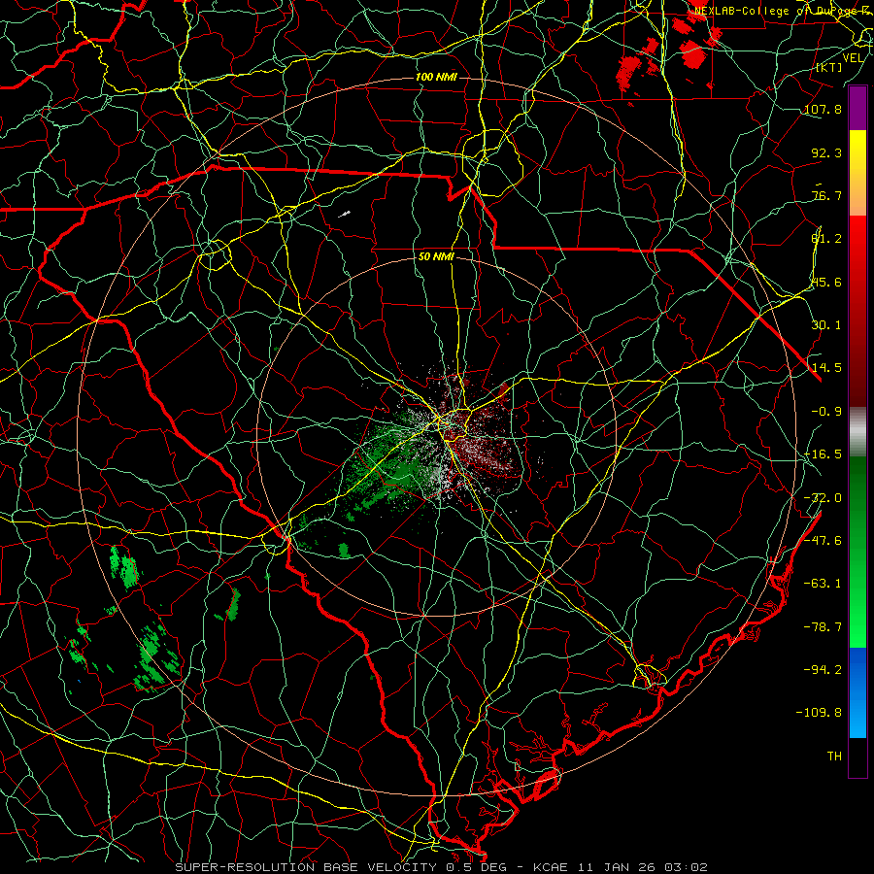Viewport: 874px width, 874px height.
Task: Click the 50 NMI range ring label
Action: point(436,257)
